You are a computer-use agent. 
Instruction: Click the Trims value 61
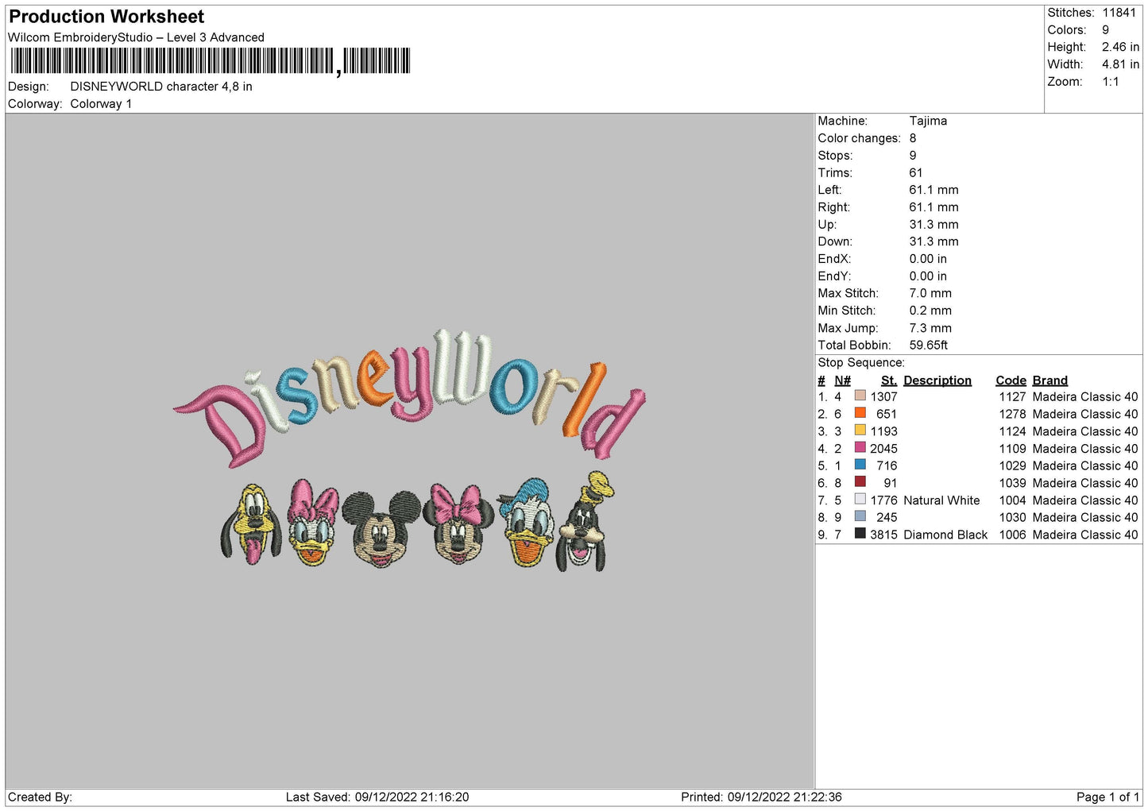(916, 172)
